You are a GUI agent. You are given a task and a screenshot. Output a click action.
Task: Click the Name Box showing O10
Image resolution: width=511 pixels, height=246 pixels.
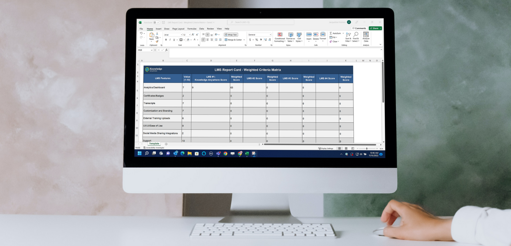pos(145,50)
